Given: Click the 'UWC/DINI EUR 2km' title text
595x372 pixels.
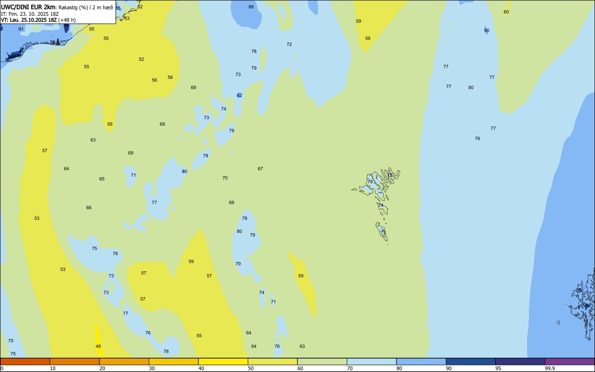Looking at the screenshot, I should click(28, 7).
